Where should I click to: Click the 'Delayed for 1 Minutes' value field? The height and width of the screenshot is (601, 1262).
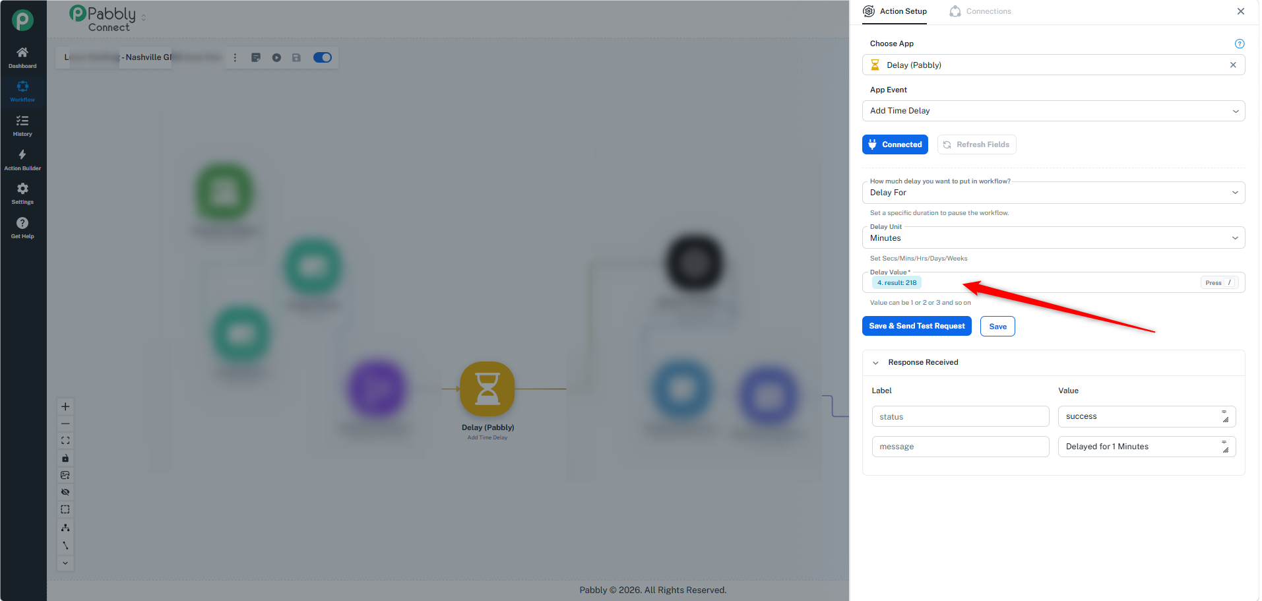(1147, 447)
